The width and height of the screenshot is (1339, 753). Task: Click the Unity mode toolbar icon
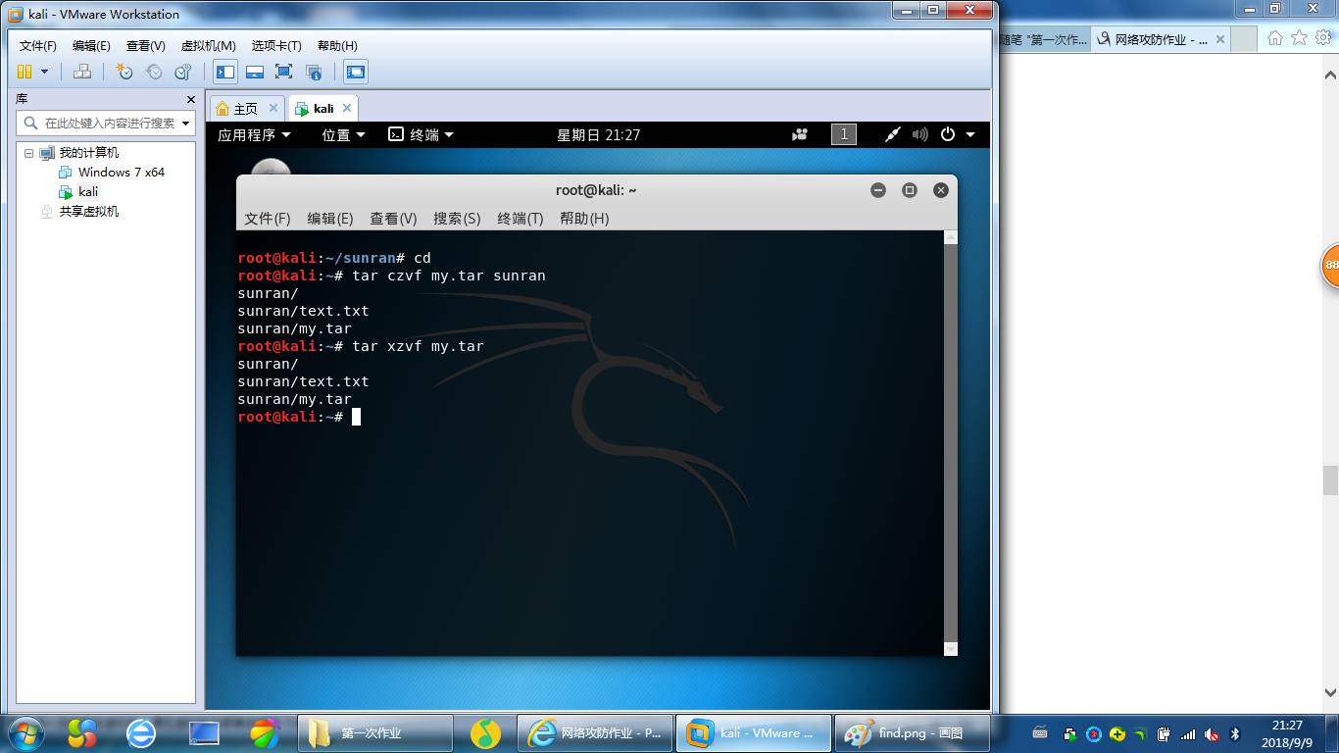(x=314, y=72)
